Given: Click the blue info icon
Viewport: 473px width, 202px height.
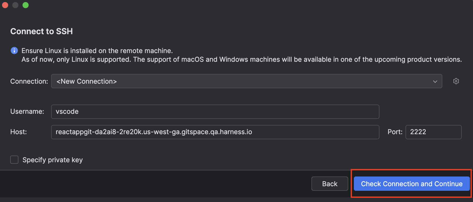Looking at the screenshot, I should click(14, 50).
